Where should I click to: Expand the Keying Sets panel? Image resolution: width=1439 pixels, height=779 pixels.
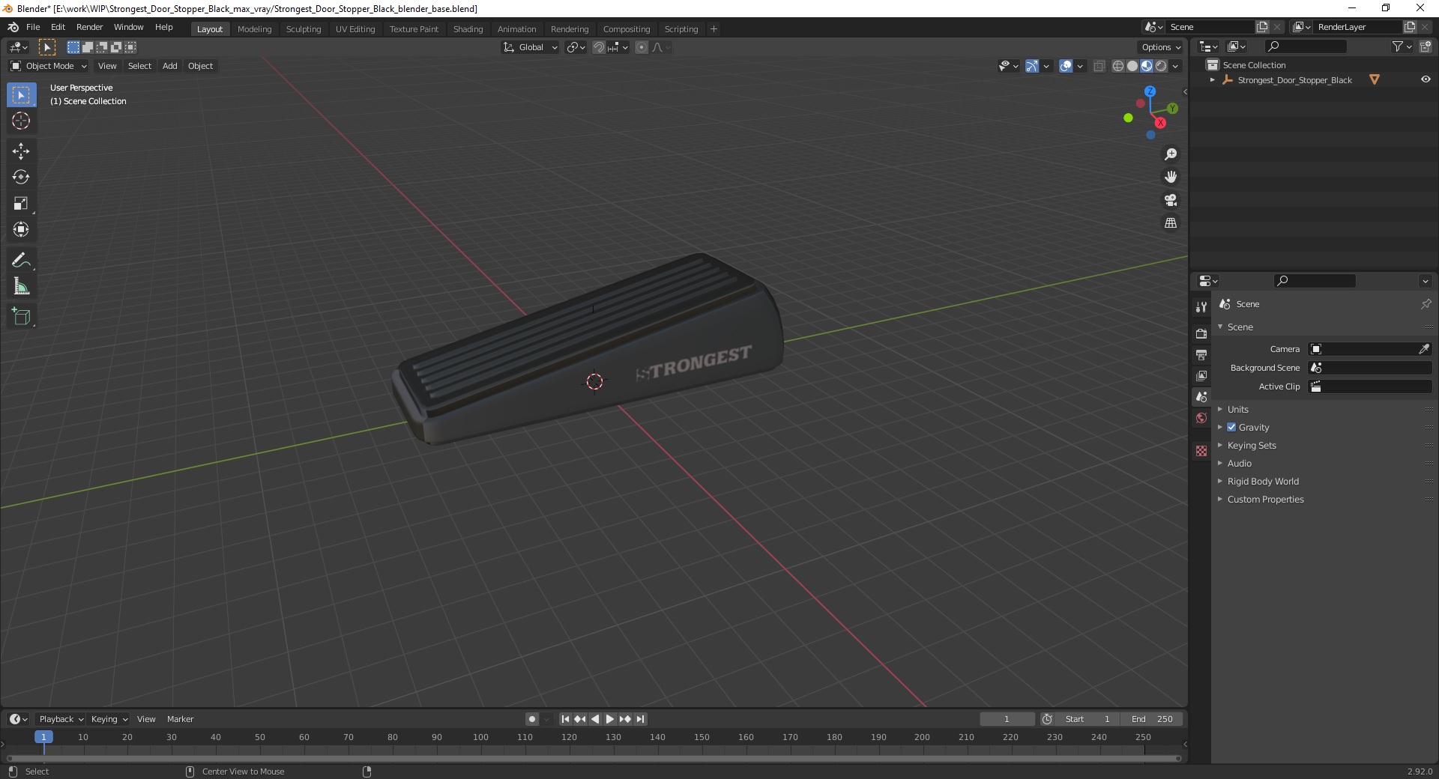coord(1251,446)
